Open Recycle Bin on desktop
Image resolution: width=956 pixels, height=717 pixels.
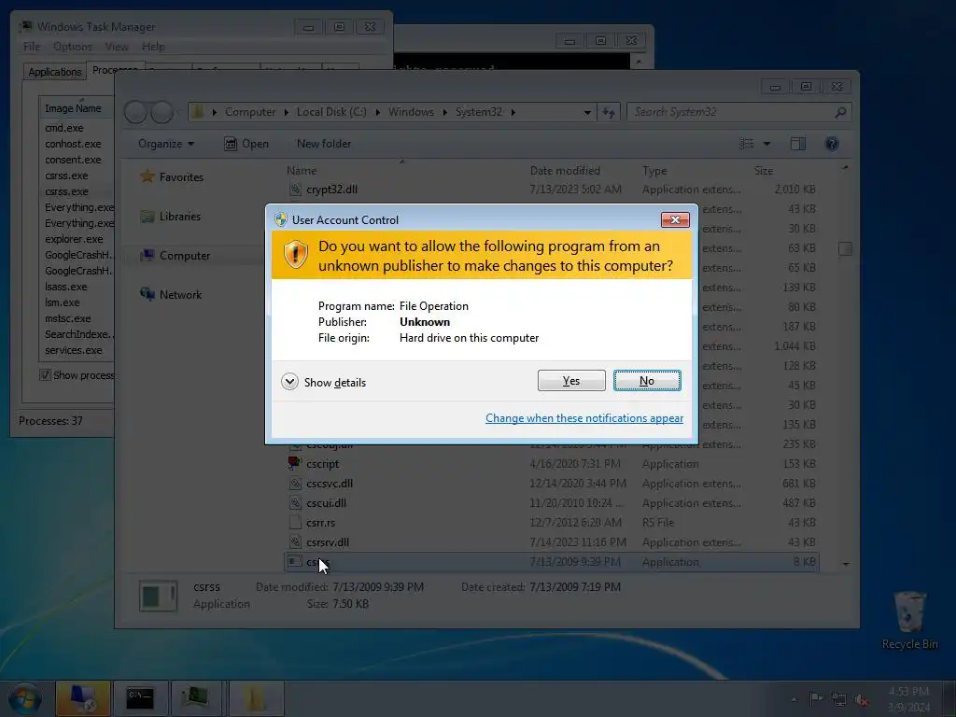click(909, 620)
